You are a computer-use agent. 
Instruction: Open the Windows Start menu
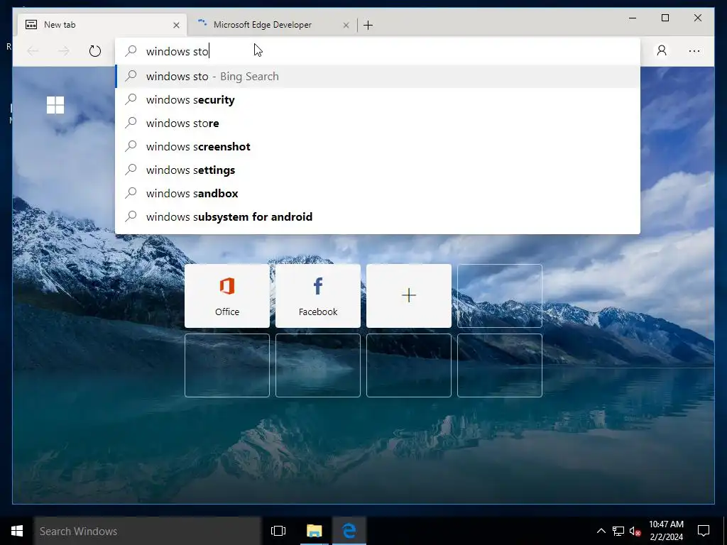17,531
